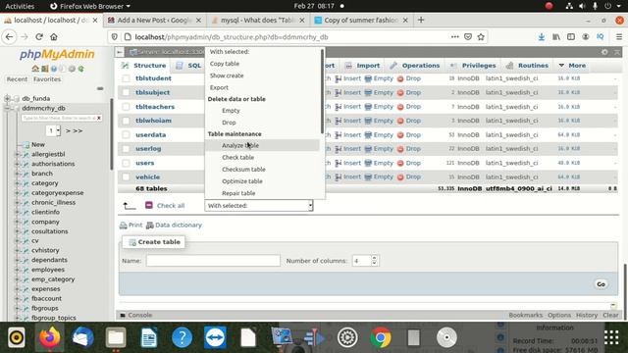
Task: Increase Number of columns stepper
Action: (374, 258)
